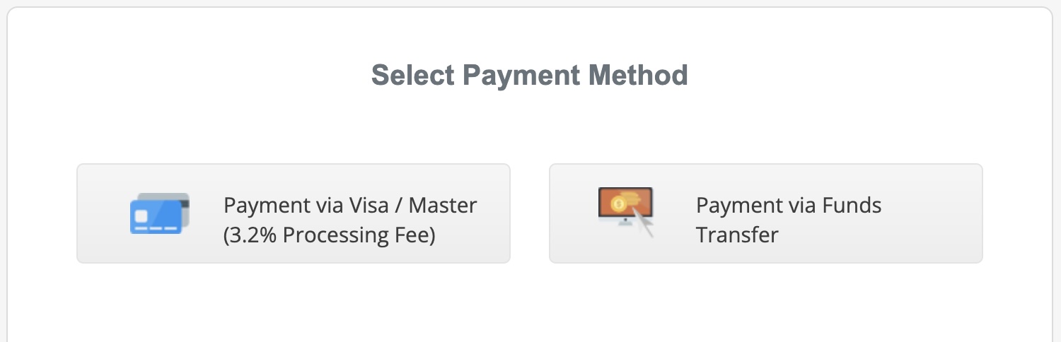Click the monitor with coins icon
Viewport: 1061px width, 342px height.
point(625,212)
